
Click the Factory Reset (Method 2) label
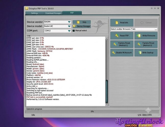pyautogui.click(x=148, y=44)
